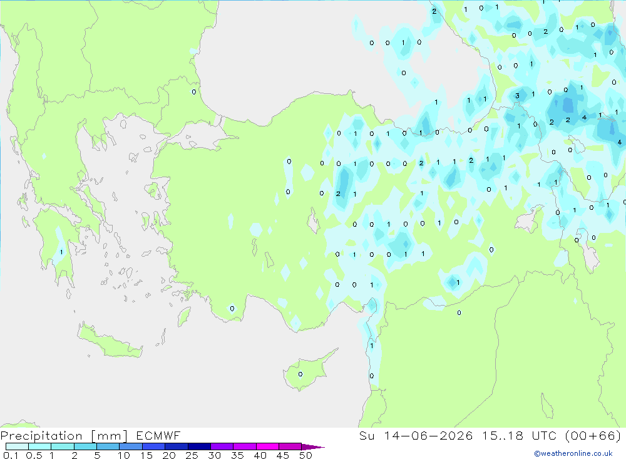Select the 35–40 mm purple legend swatch
The width and height of the screenshot is (626, 459).
click(245, 446)
